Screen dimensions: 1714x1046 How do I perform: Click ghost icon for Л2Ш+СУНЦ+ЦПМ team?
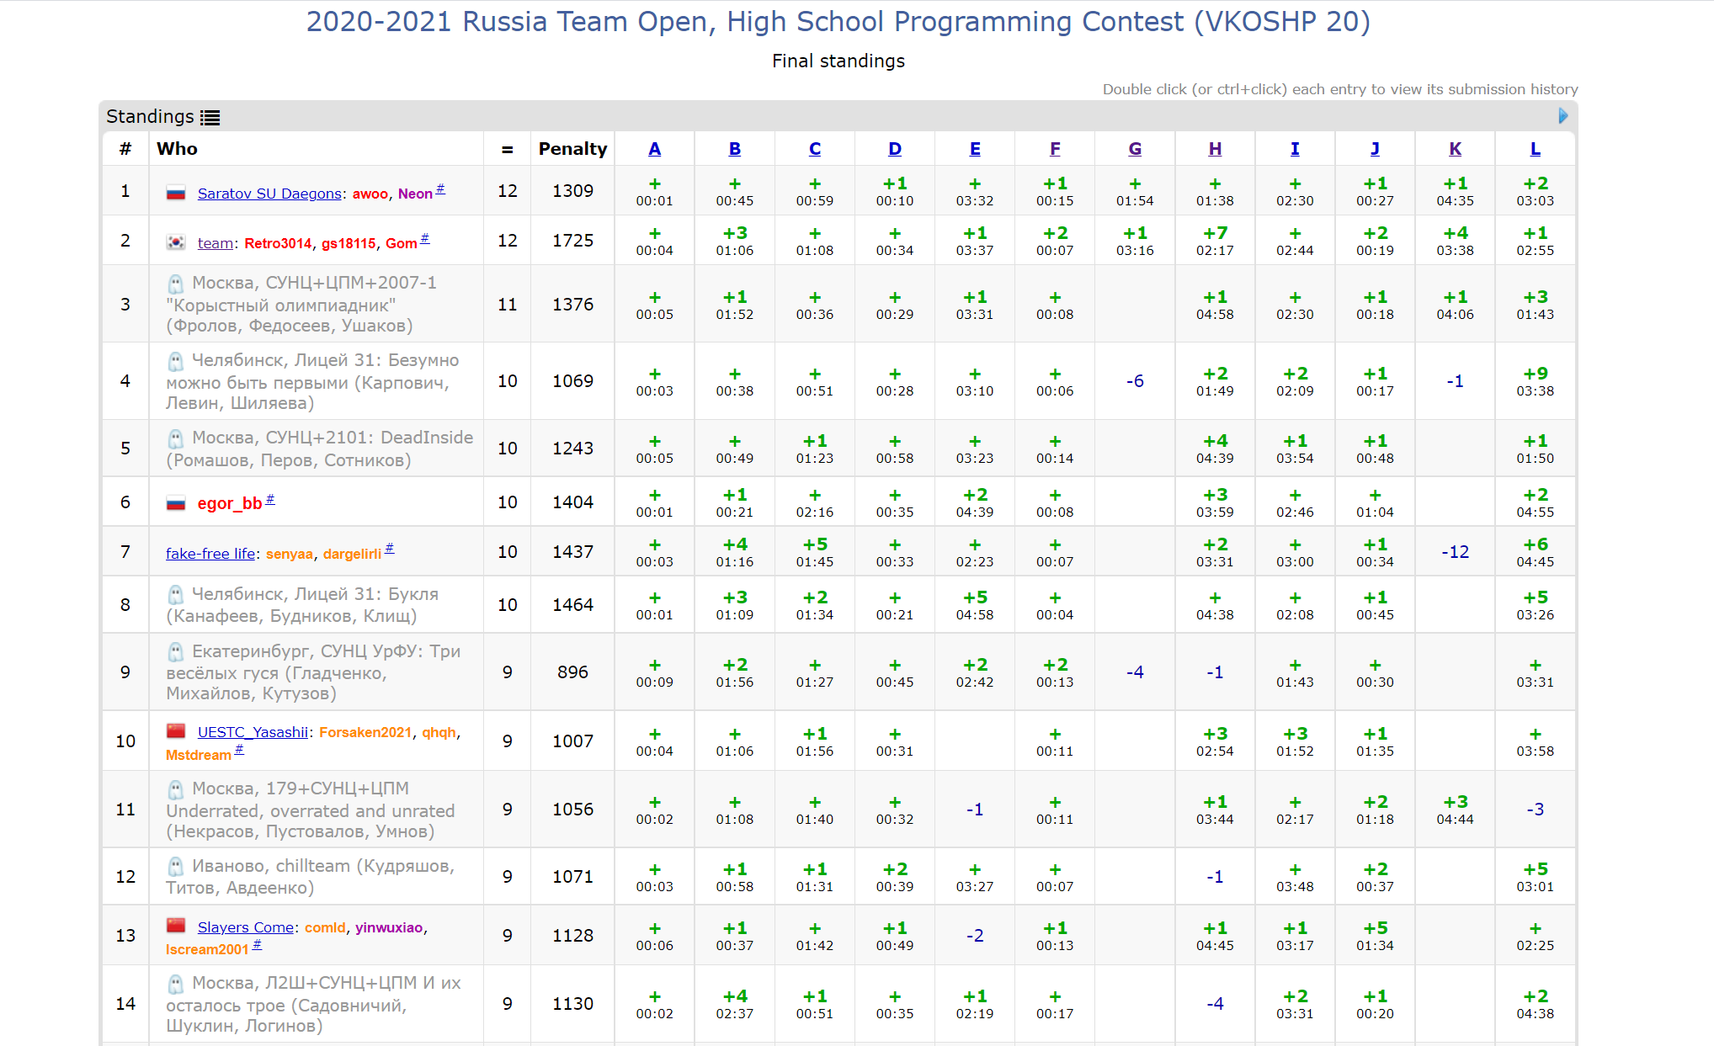tap(175, 984)
